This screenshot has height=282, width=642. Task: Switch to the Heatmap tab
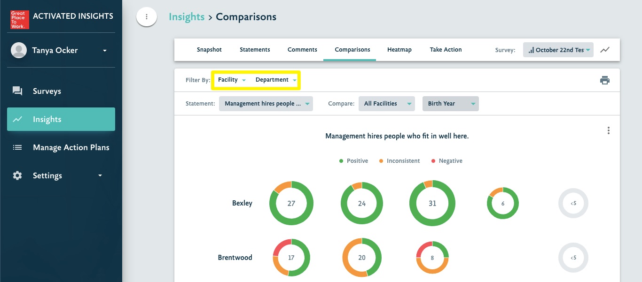(399, 50)
